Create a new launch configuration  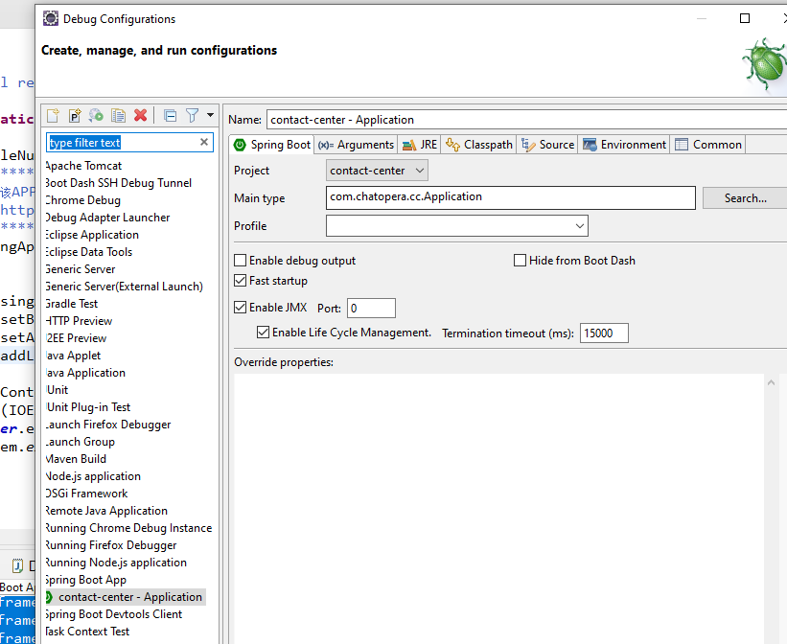pos(53,116)
